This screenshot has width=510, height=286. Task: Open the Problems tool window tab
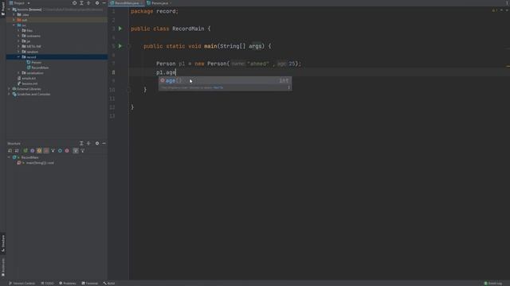[x=67, y=283]
